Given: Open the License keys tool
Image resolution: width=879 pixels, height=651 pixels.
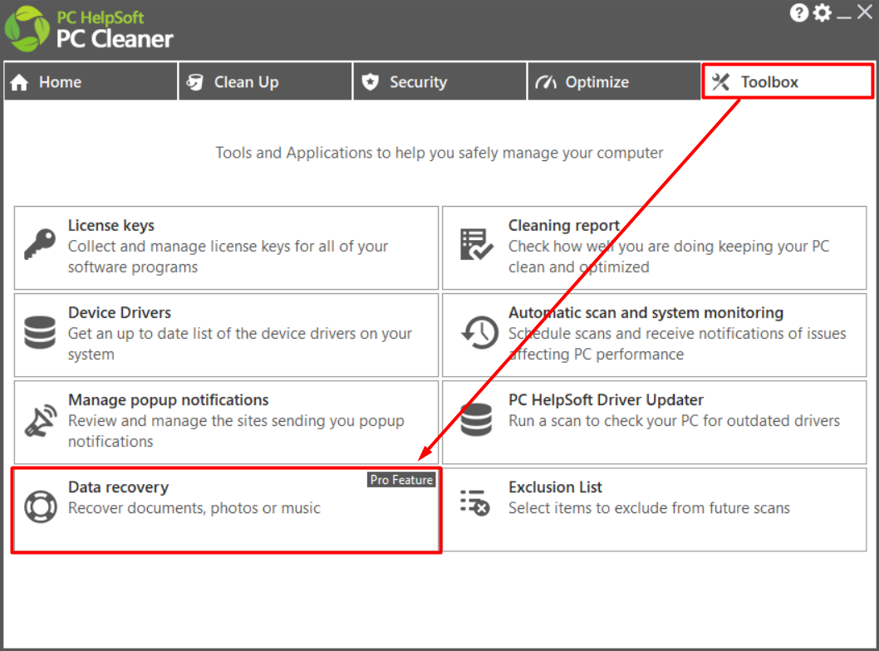Looking at the screenshot, I should (227, 247).
